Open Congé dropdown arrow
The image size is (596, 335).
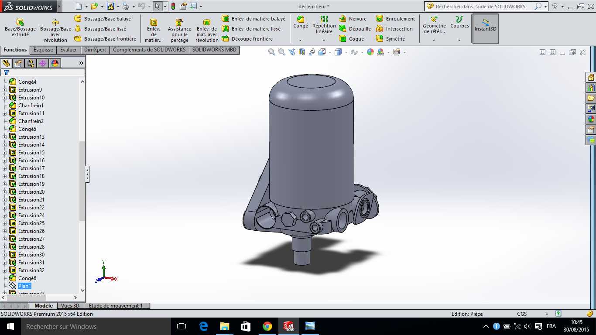pyautogui.click(x=301, y=40)
